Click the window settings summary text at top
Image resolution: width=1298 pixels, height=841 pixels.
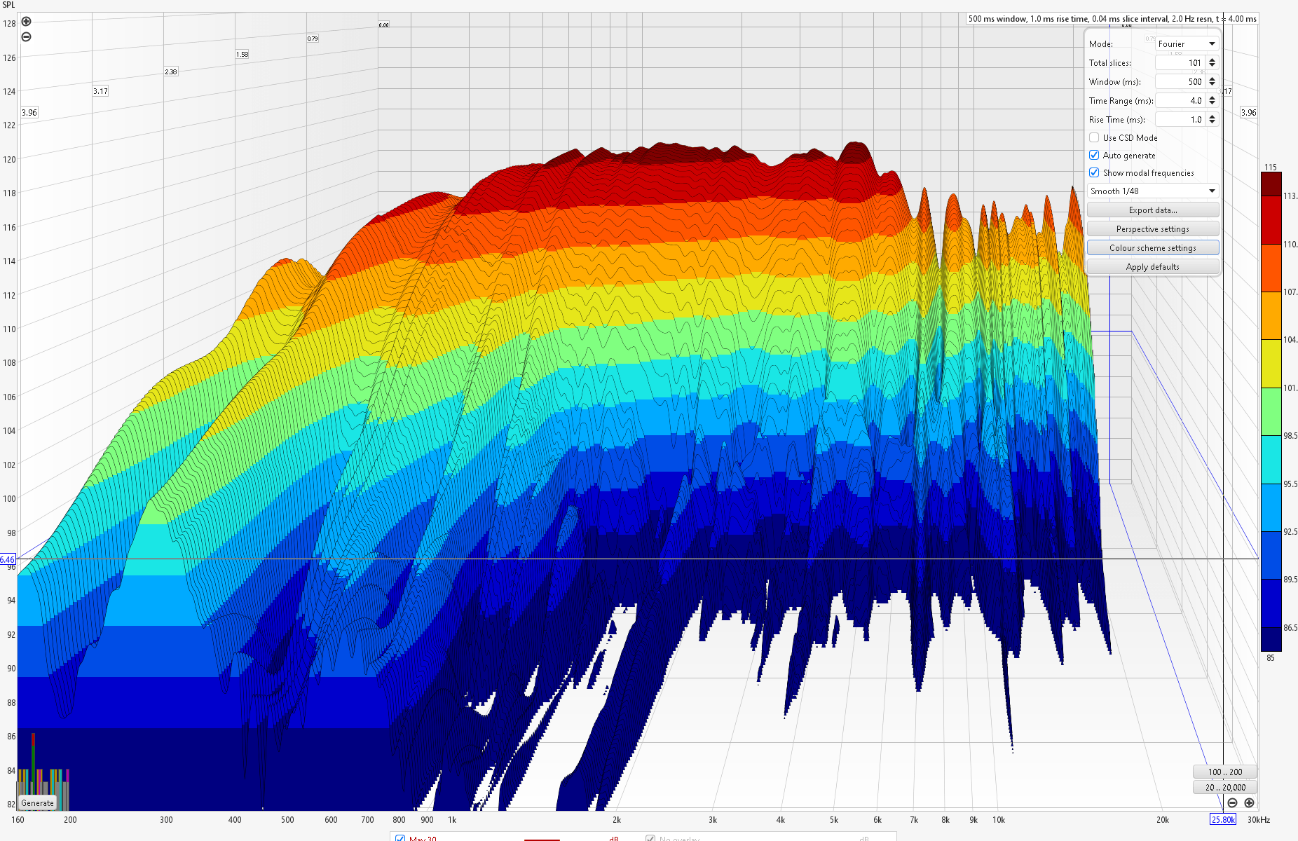1112,19
